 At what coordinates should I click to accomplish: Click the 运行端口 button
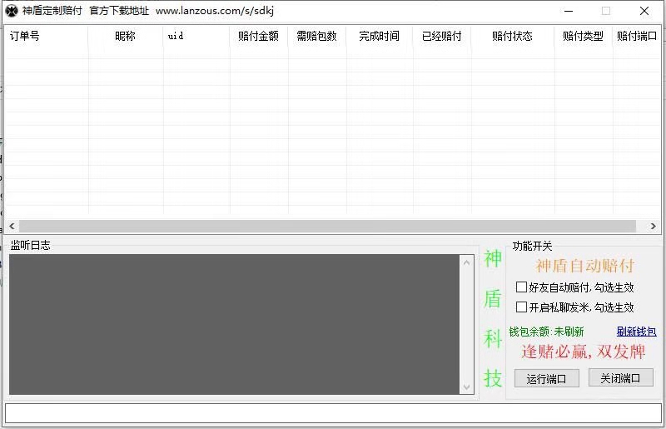tap(547, 378)
